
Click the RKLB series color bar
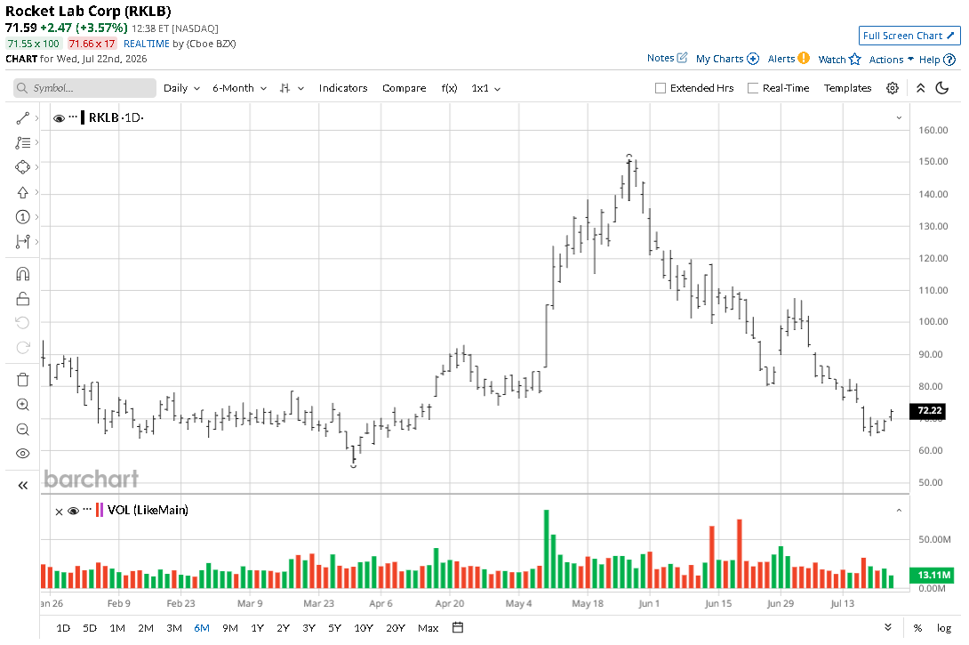[x=83, y=117]
